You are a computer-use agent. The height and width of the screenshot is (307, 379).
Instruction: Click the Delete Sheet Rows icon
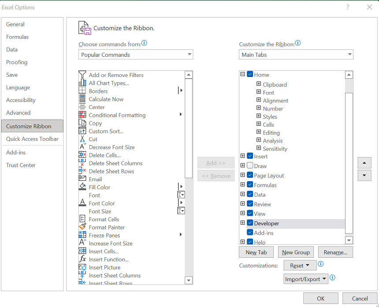point(82,171)
